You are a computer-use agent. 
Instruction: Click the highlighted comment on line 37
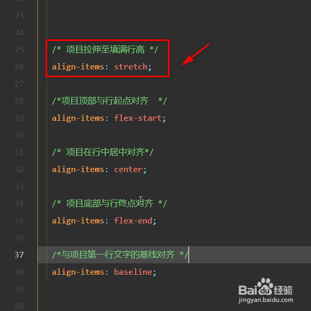[x=120, y=255]
